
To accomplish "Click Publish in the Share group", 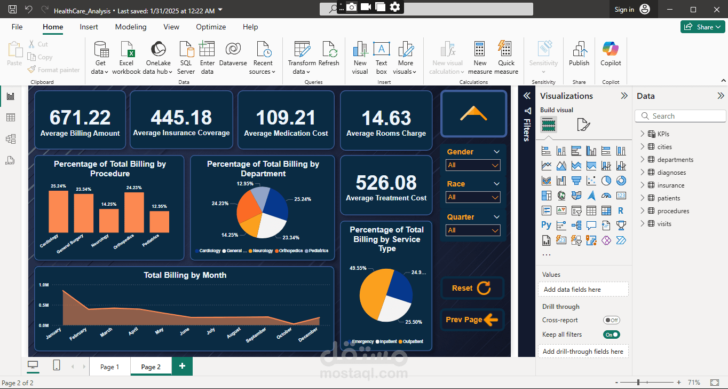I will (x=579, y=50).
